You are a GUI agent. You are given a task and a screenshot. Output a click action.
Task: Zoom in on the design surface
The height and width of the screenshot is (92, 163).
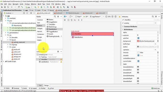click(x=112, y=17)
